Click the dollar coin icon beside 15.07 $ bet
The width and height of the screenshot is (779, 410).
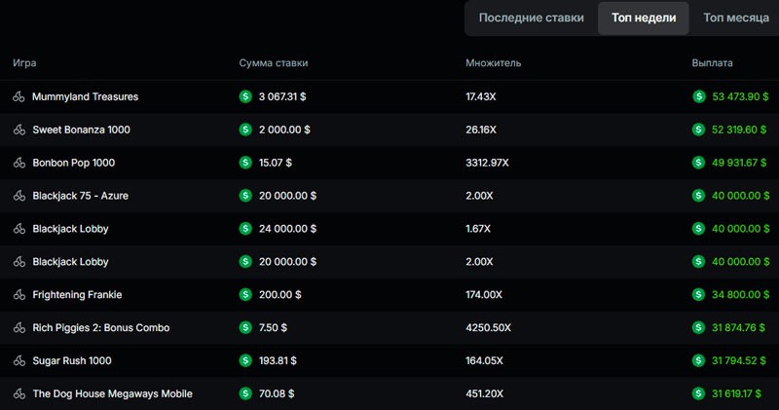(x=245, y=163)
